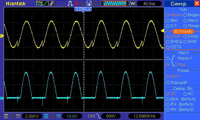
Task: Click the gray persistence display icon
Action: [x=51, y=3]
